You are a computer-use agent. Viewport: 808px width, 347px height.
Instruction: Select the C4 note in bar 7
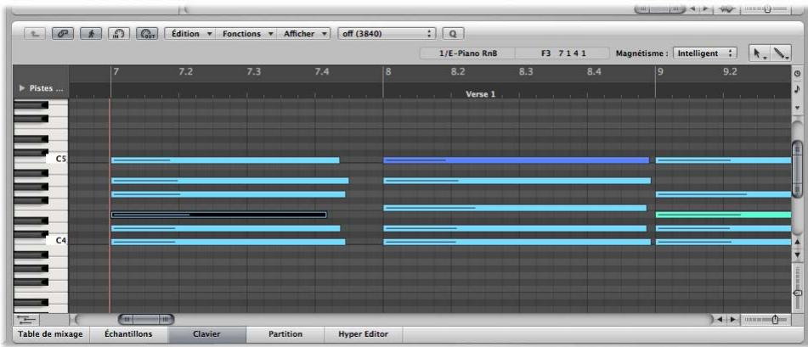click(x=229, y=242)
